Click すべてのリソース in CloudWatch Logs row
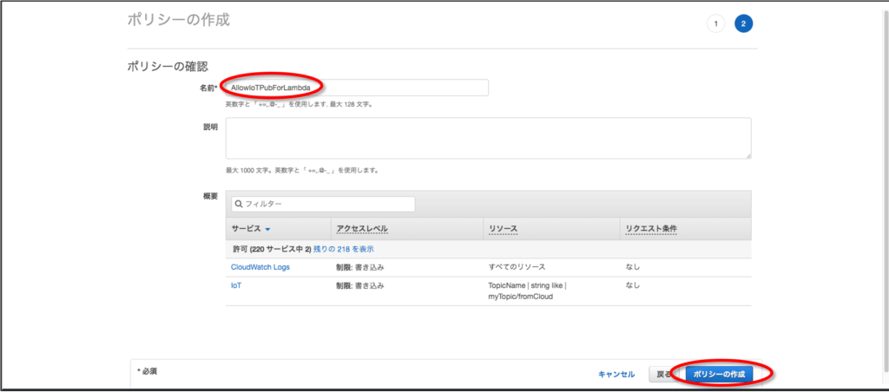This screenshot has height=392, width=889. point(517,267)
